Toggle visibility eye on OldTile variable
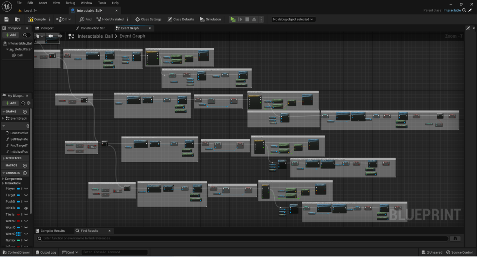The width and height of the screenshot is (477, 257). coord(26,208)
